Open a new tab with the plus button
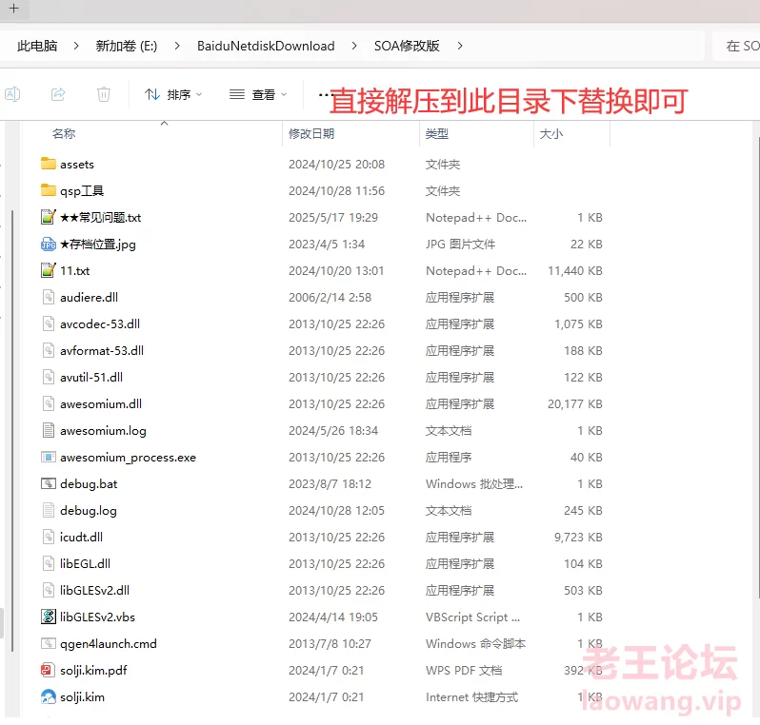The height and width of the screenshot is (725, 760). pos(13,9)
